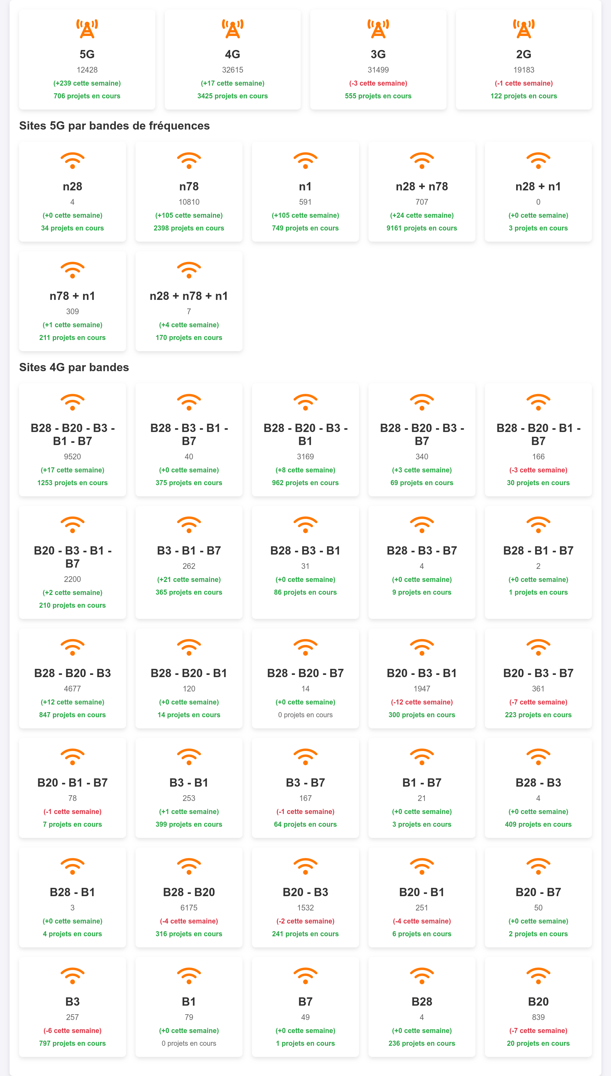Click the 5G antenna tower icon
Screen dimensions: 611x1076
tap(87, 29)
